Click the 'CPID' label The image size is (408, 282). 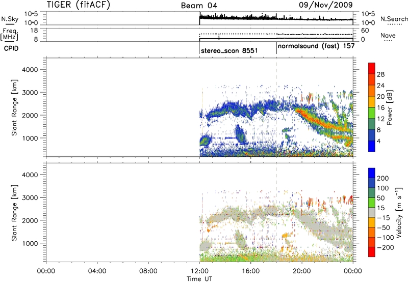coord(11,48)
